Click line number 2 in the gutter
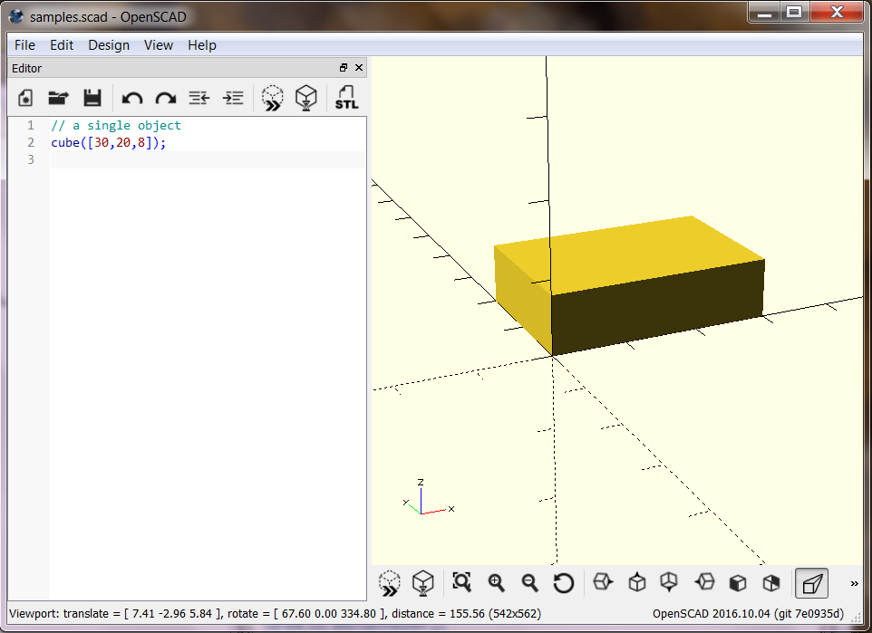 pyautogui.click(x=31, y=143)
